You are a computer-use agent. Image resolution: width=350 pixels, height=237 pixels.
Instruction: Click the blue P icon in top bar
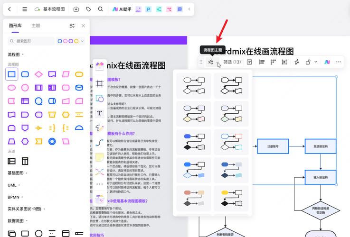(x=149, y=9)
